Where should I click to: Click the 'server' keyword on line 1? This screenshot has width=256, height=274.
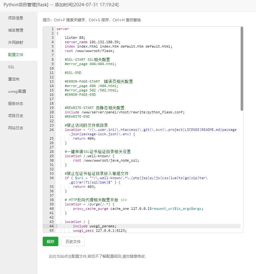pos(63,29)
